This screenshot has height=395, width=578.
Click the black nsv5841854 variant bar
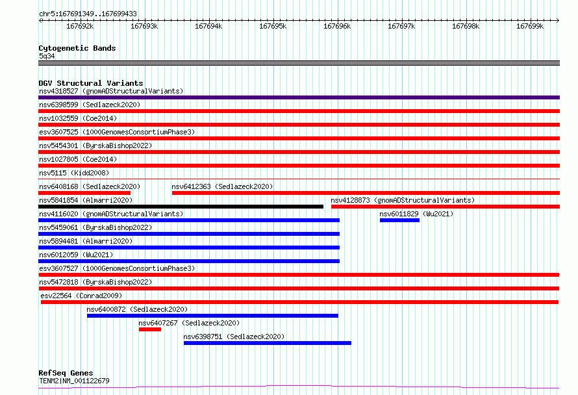point(181,207)
